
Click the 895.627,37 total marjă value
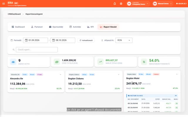[x=112, y=60]
